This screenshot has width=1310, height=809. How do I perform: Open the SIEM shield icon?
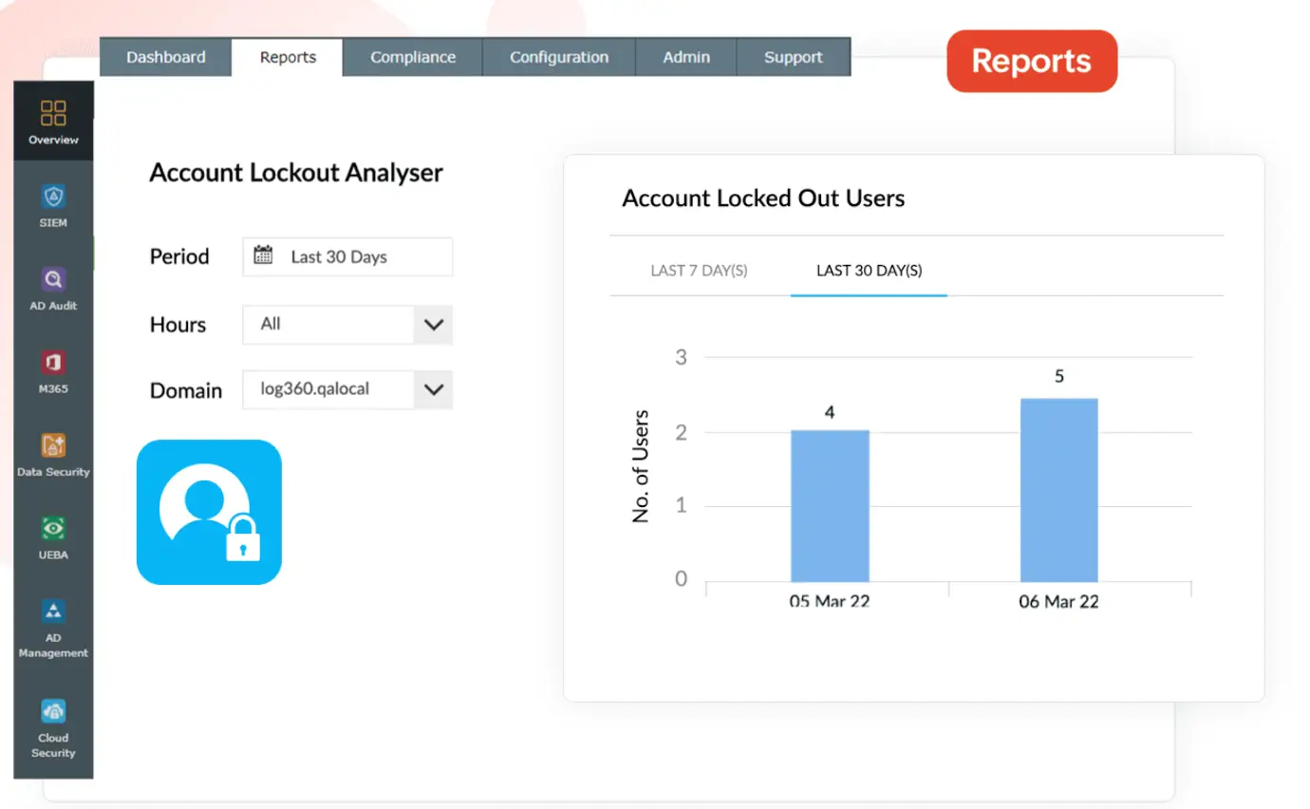(x=53, y=198)
